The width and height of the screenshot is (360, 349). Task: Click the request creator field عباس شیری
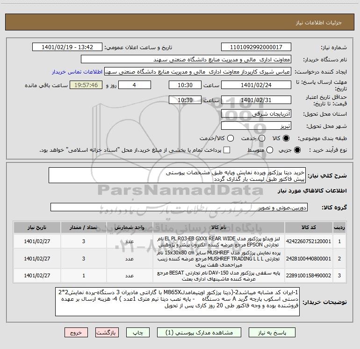coord(198,72)
